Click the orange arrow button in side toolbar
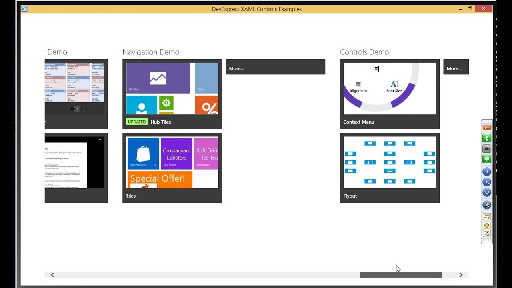Screen dimensions: 512x288 (487, 128)
